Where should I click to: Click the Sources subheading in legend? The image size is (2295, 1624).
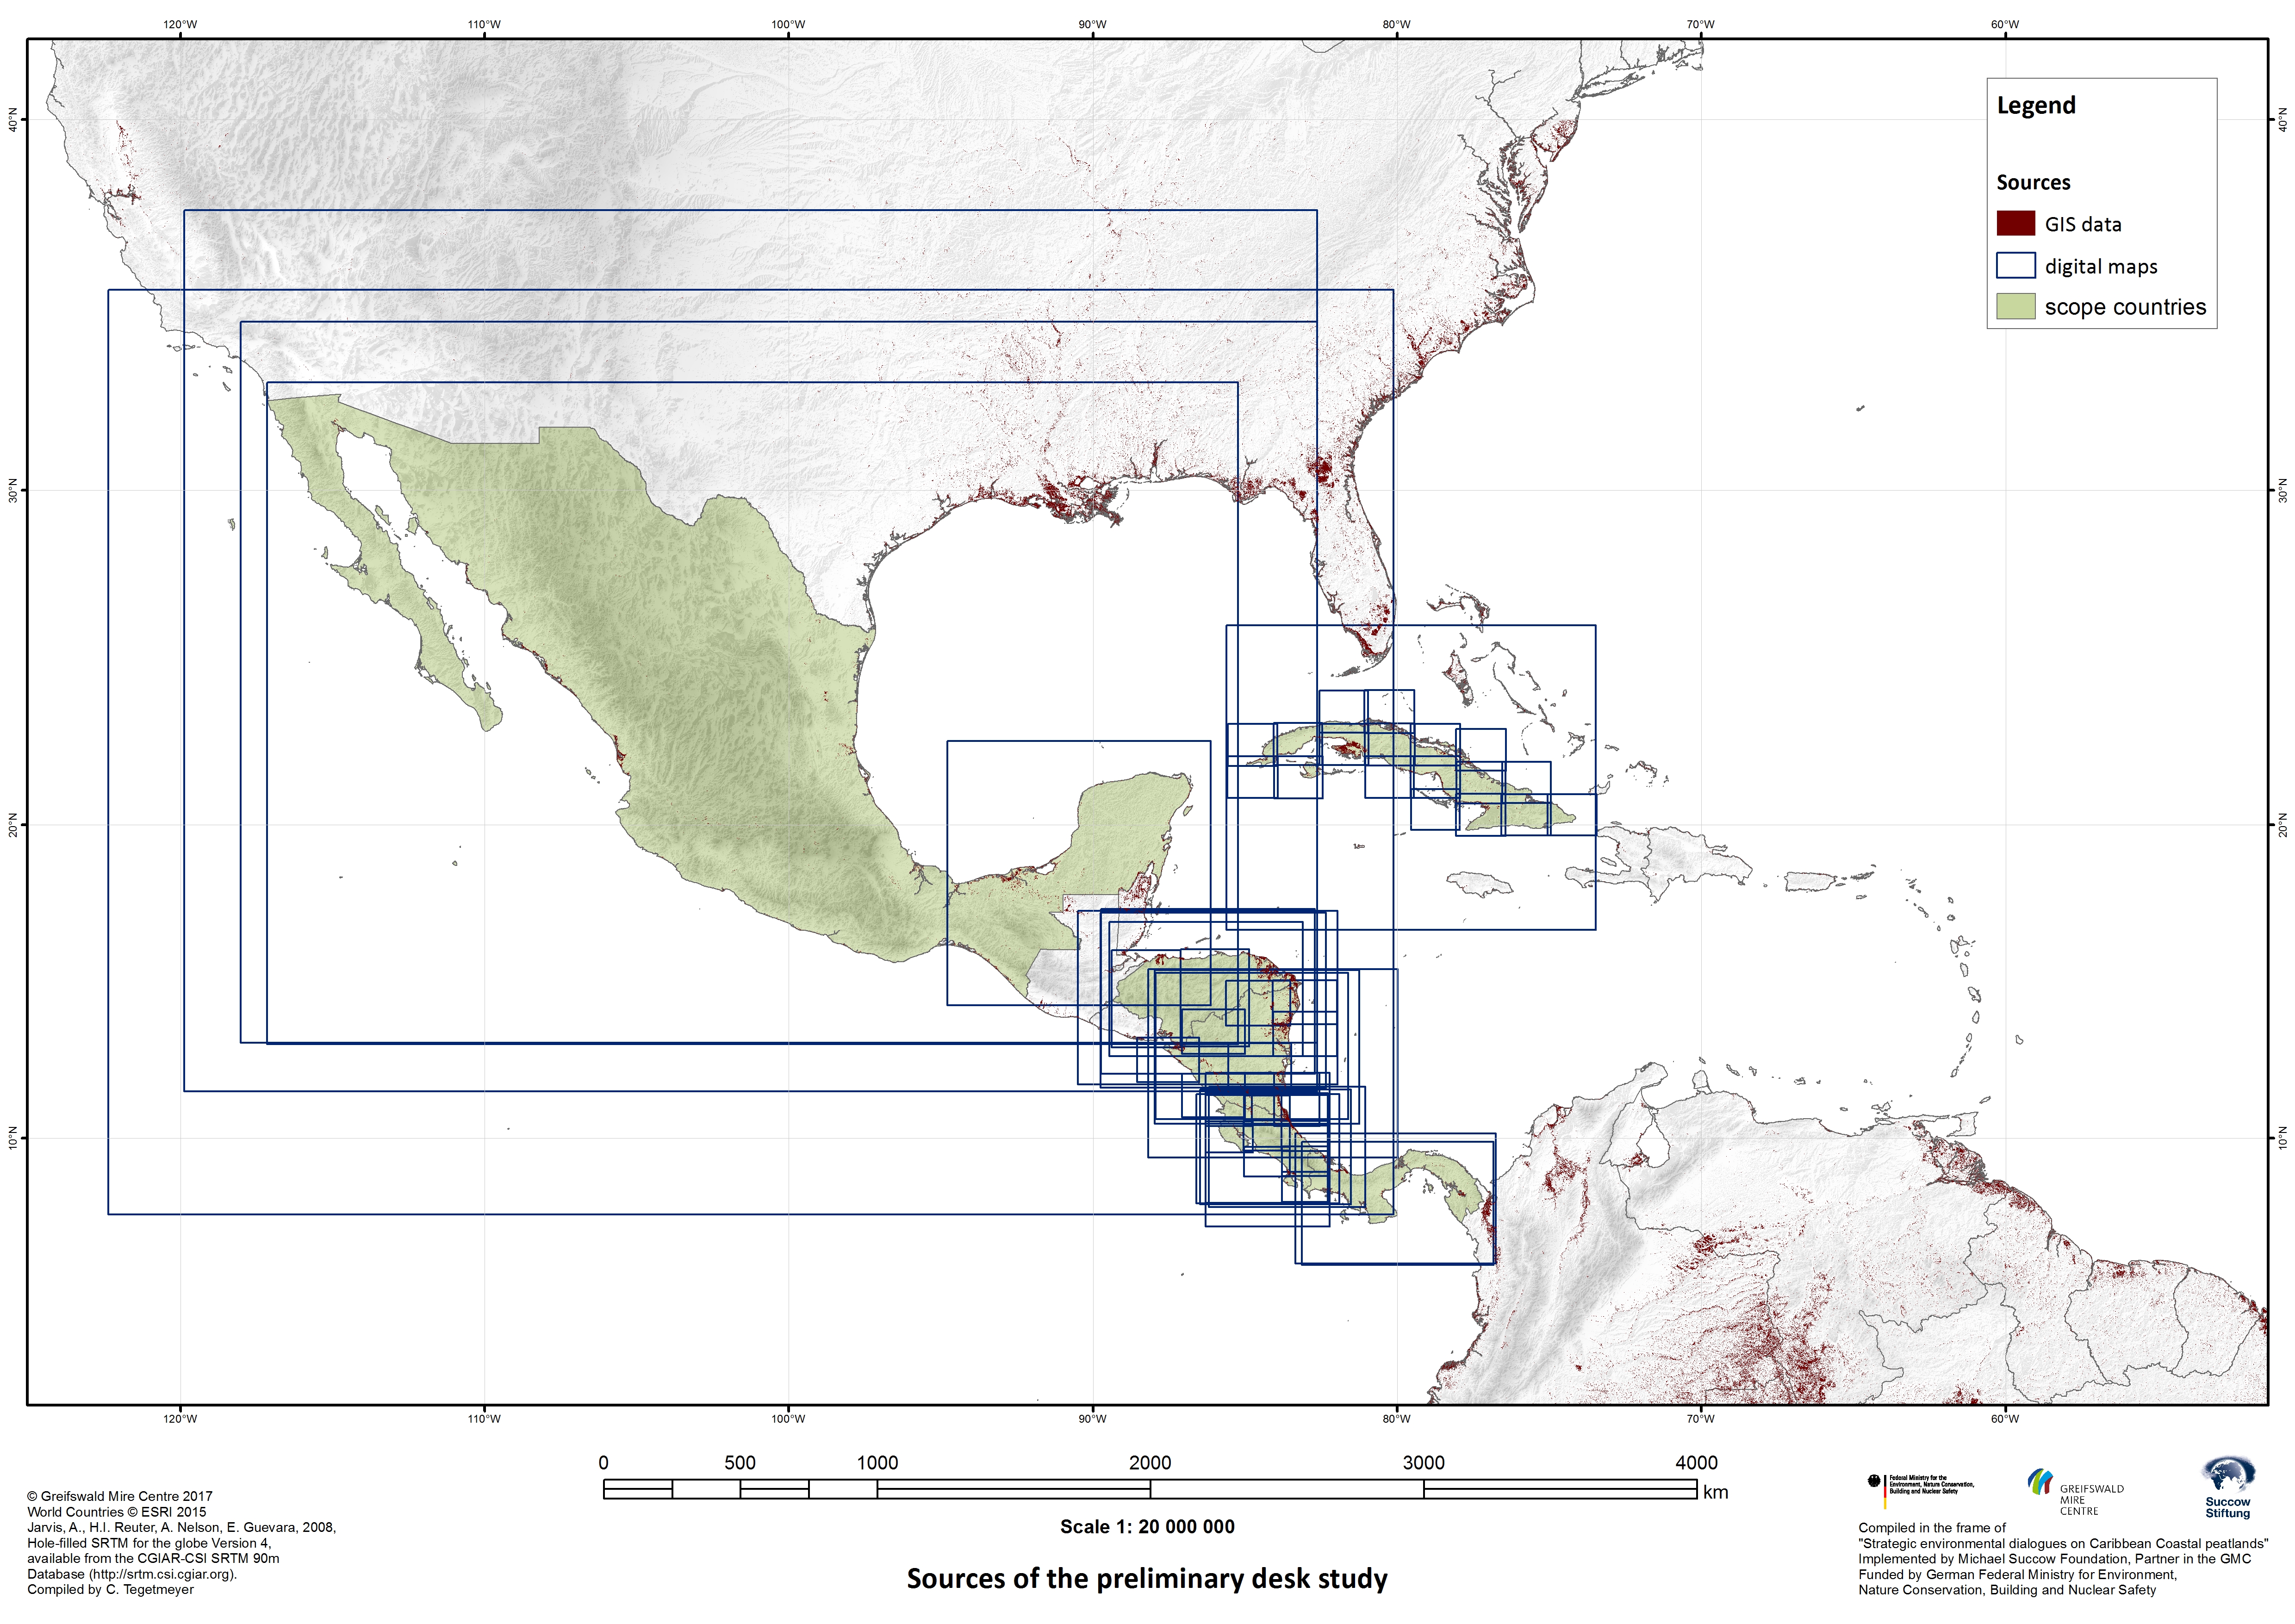2033,183
